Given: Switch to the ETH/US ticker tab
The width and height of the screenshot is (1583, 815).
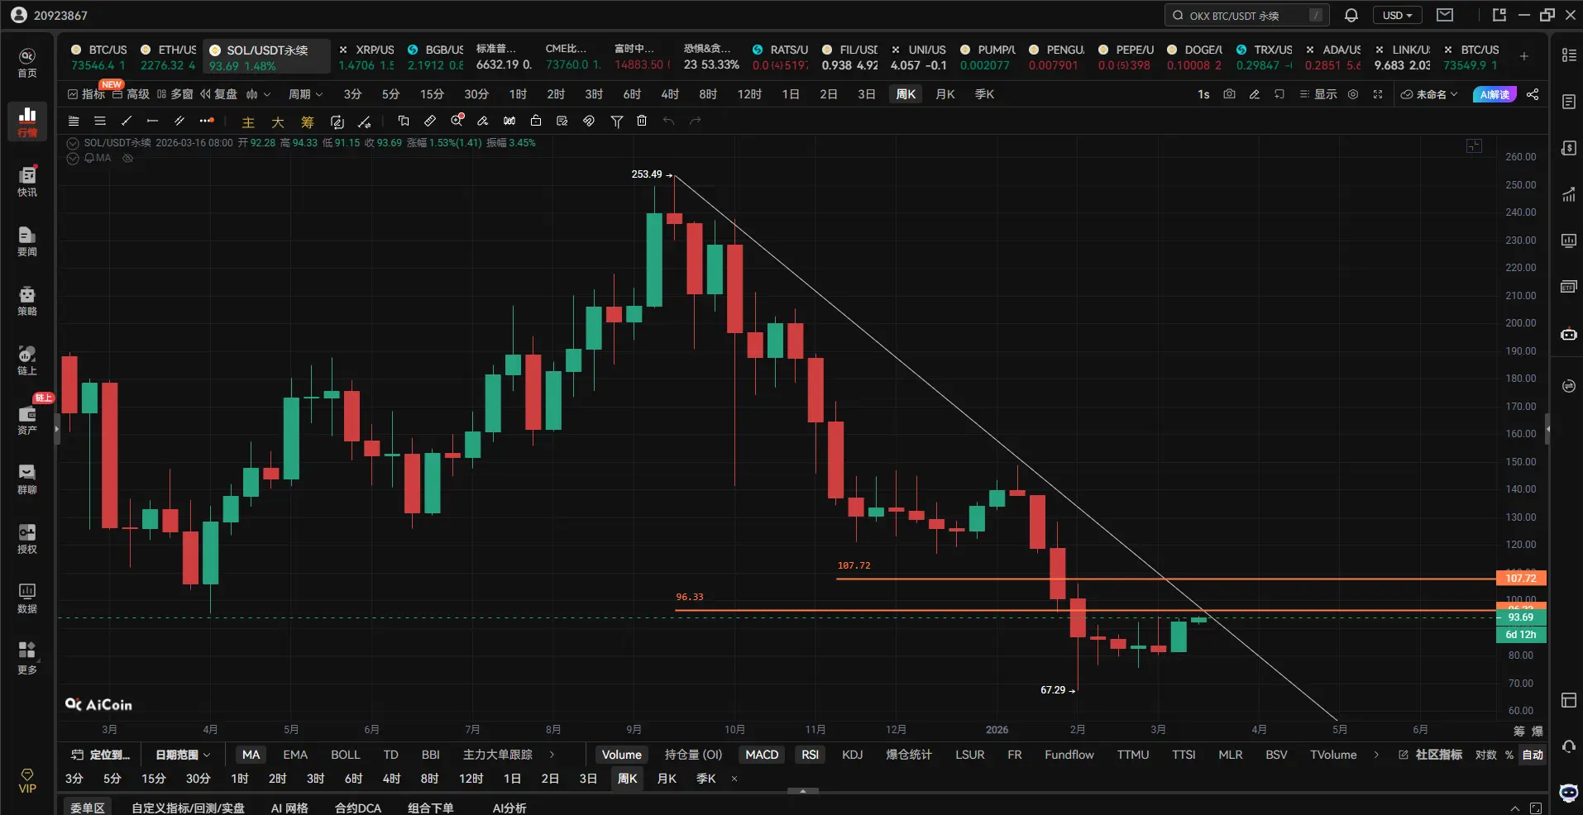Looking at the screenshot, I should point(168,57).
